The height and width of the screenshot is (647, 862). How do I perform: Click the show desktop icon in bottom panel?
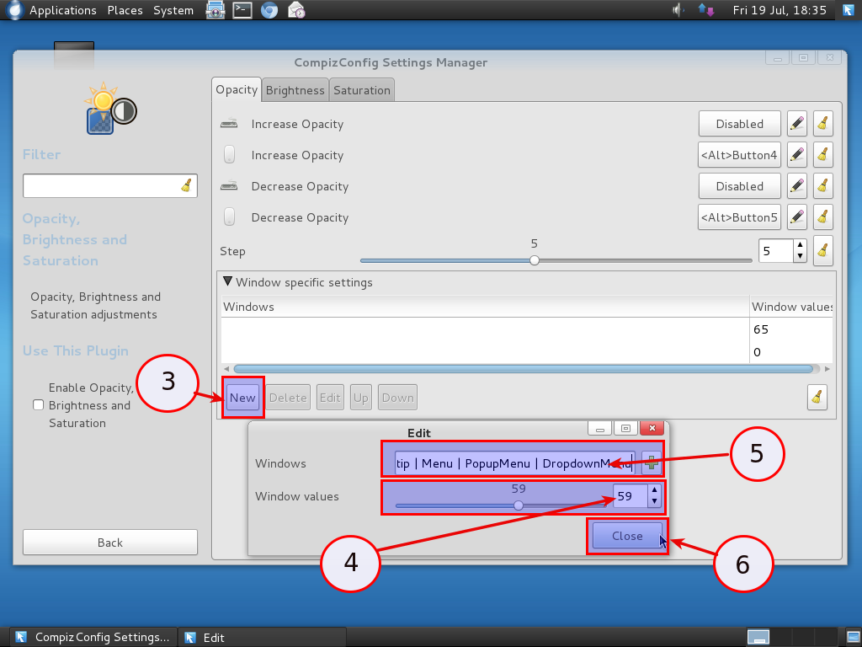(x=853, y=637)
